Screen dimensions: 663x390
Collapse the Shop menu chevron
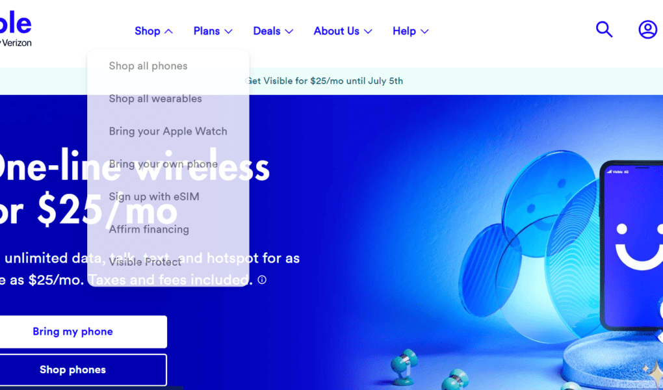pos(168,31)
